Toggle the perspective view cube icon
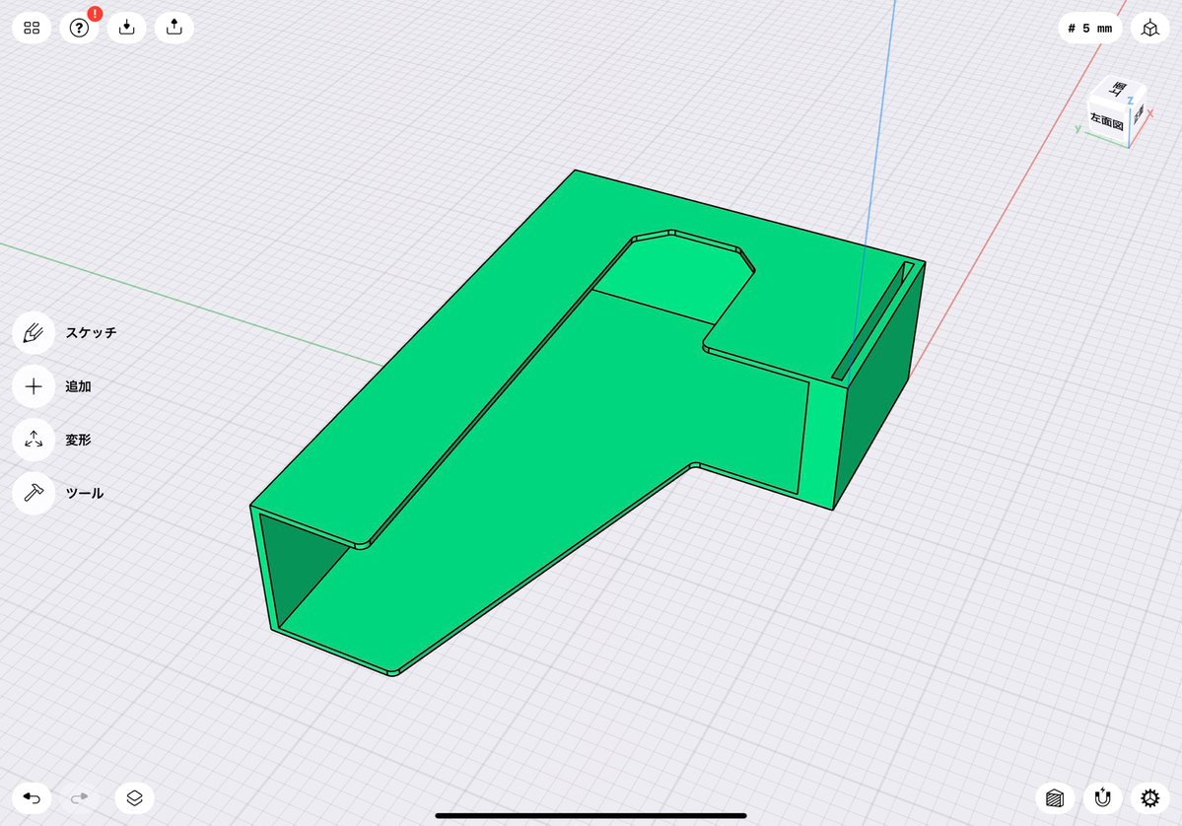1182x826 pixels. pyautogui.click(x=1149, y=28)
